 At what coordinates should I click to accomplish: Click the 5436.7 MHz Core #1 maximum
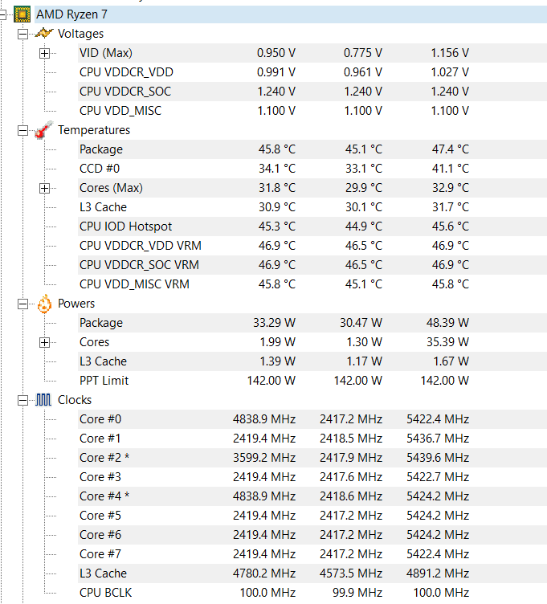pos(438,438)
